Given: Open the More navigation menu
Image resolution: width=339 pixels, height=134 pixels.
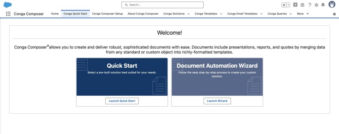Looking at the screenshot, I should 303,14.
